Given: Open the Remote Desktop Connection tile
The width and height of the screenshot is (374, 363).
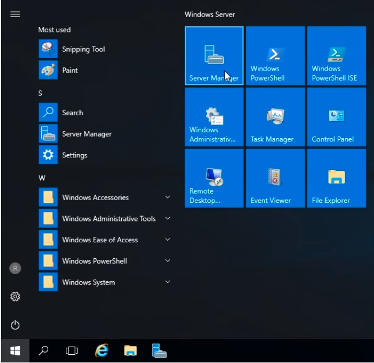Looking at the screenshot, I should tap(214, 178).
